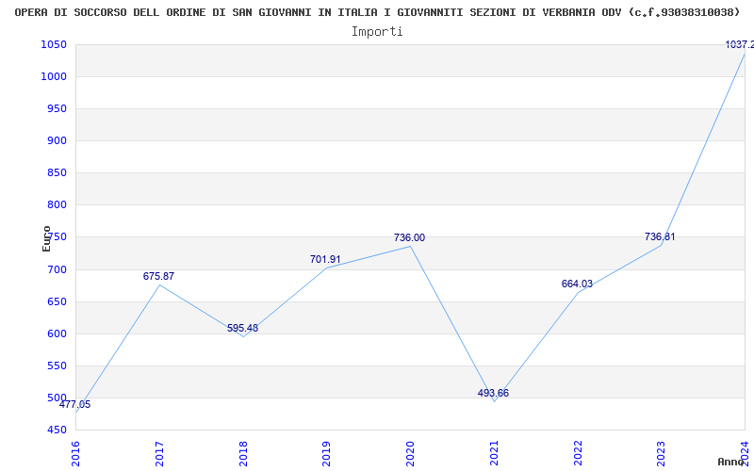
Task: Click y-axis tick 1050
Action: (54, 44)
